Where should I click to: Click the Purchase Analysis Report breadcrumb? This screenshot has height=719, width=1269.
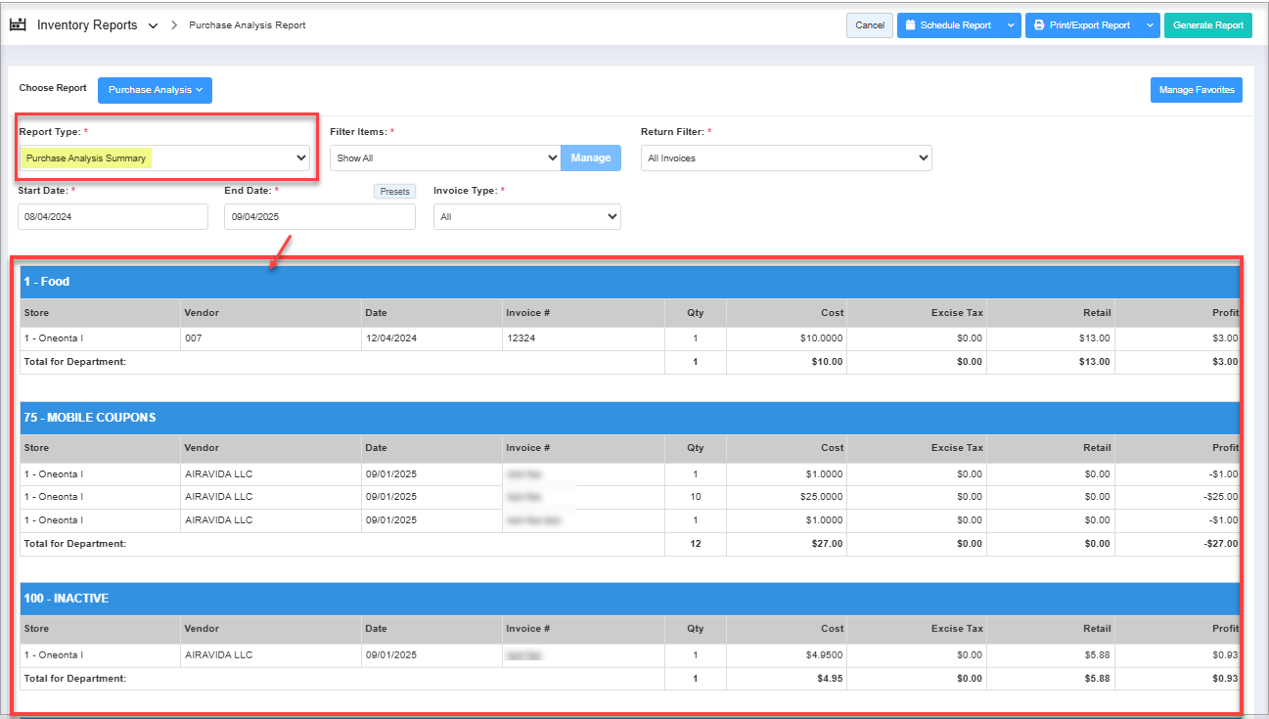pos(247,25)
